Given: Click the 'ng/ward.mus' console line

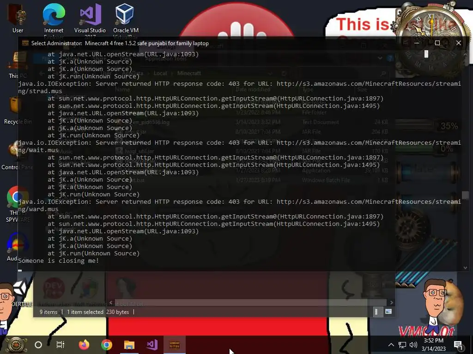Looking at the screenshot, I should pyautogui.click(x=38, y=209).
